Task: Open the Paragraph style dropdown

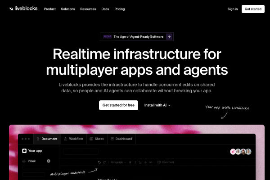Action: pos(118,162)
